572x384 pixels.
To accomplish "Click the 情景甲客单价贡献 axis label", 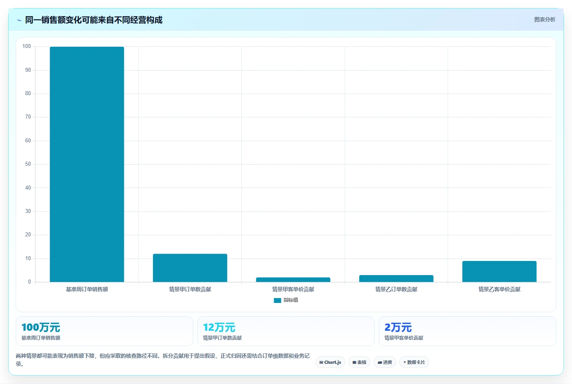I will tap(293, 289).
